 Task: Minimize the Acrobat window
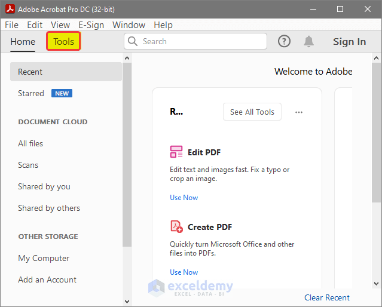tap(313, 9)
